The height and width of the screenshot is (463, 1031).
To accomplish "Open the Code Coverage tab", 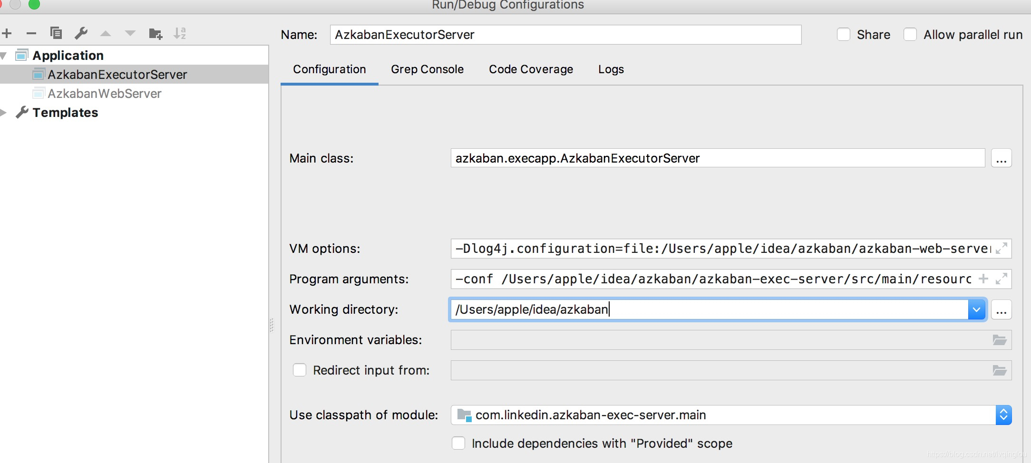I will pos(531,69).
